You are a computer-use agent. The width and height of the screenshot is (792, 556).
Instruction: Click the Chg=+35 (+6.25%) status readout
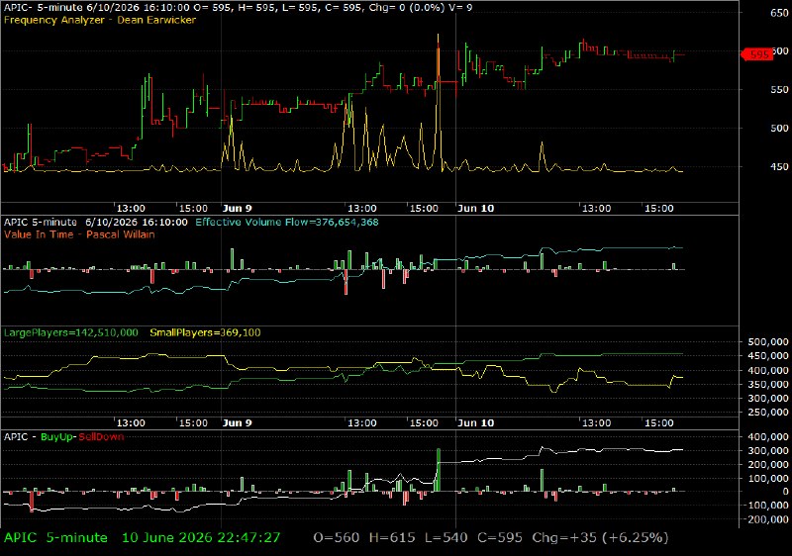[x=600, y=538]
